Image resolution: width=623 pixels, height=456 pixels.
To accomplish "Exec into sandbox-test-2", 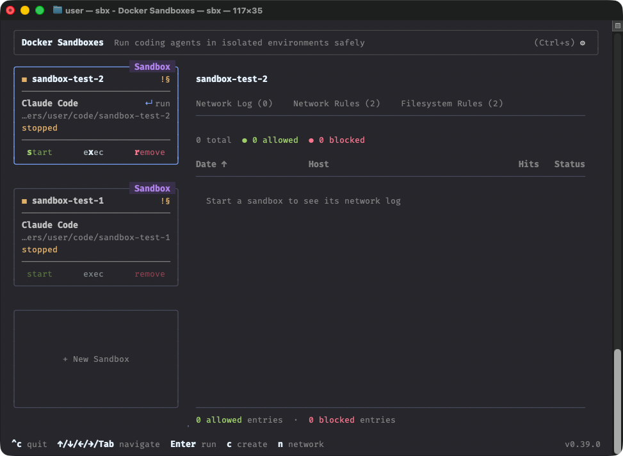I will [x=93, y=152].
